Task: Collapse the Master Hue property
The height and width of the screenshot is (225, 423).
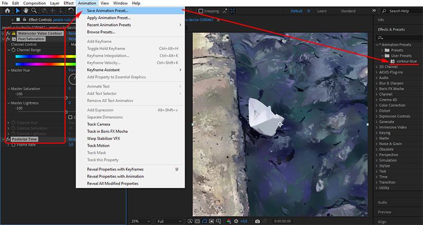Action: point(8,70)
